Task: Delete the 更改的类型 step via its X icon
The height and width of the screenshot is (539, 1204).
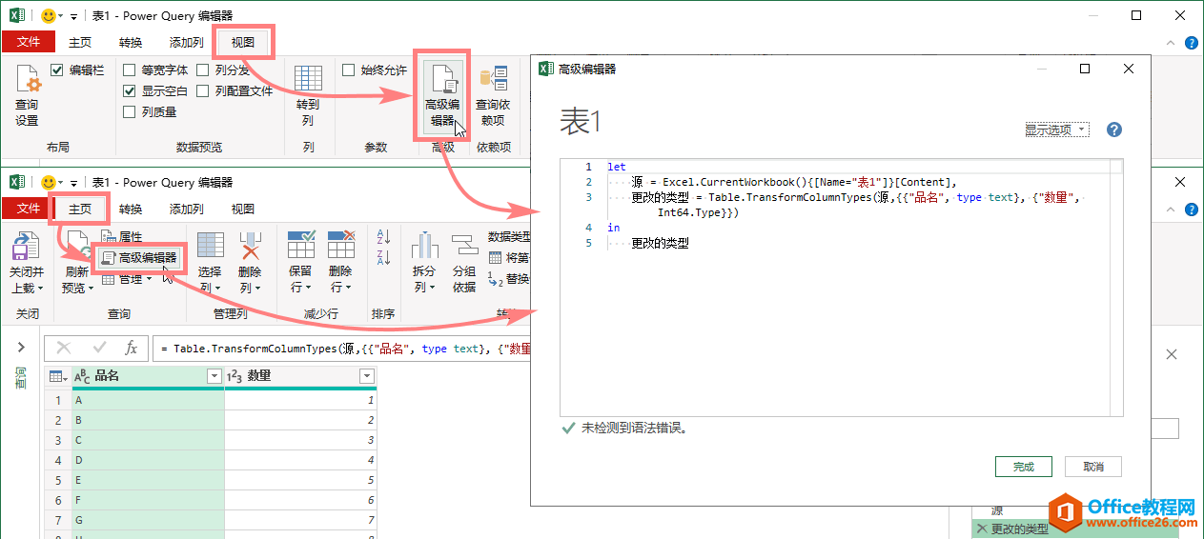Action: coord(981,529)
